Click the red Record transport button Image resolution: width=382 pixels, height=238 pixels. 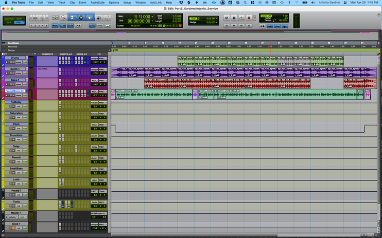(249, 18)
